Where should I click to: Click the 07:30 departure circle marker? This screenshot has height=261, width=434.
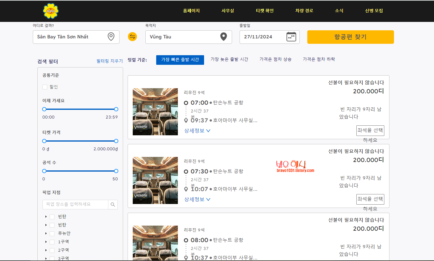coord(186,172)
